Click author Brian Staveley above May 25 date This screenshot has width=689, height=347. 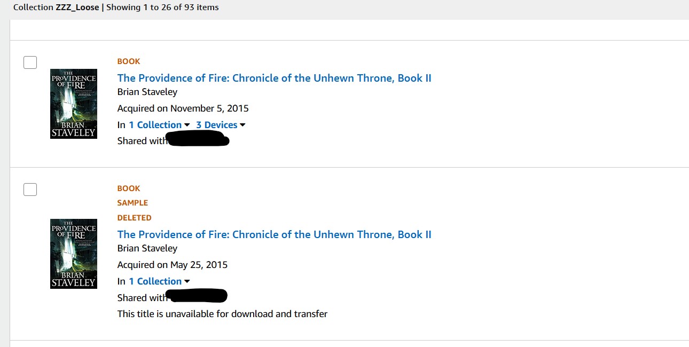click(147, 248)
